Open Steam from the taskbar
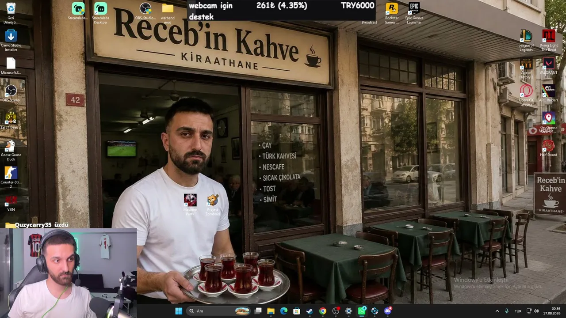Image resolution: width=566 pixels, height=318 pixels. [310, 311]
